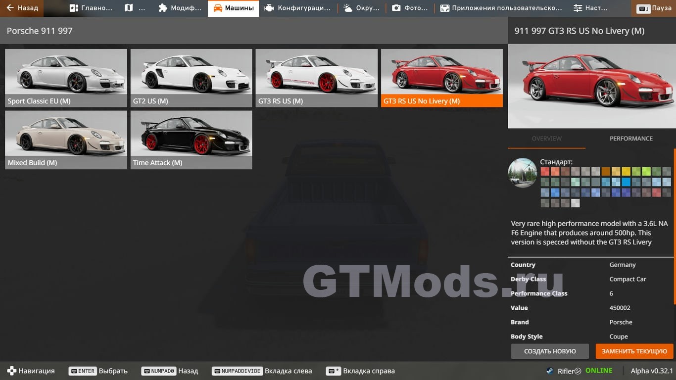Pick the bright yellow paint swatch

tap(626, 171)
